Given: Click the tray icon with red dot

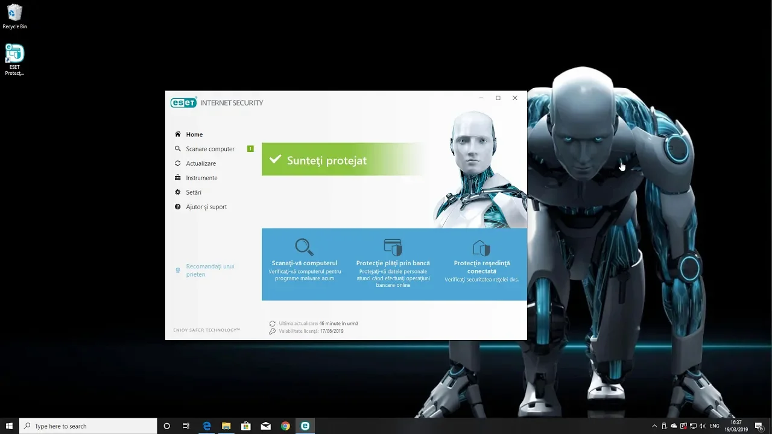Looking at the screenshot, I should coord(683,426).
